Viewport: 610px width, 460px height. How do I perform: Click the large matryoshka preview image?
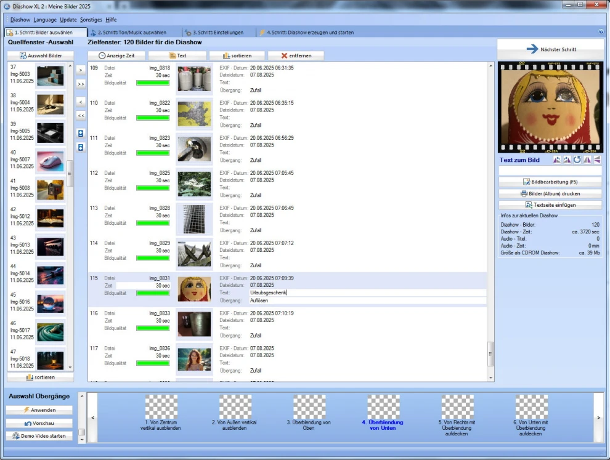click(x=550, y=107)
